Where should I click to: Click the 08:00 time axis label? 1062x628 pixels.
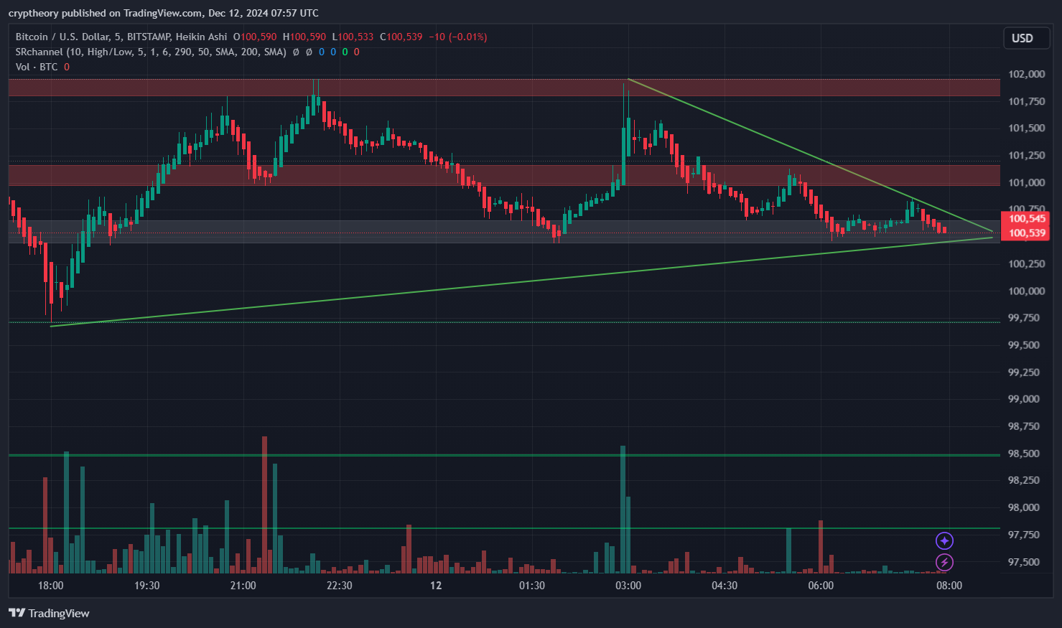point(949,586)
